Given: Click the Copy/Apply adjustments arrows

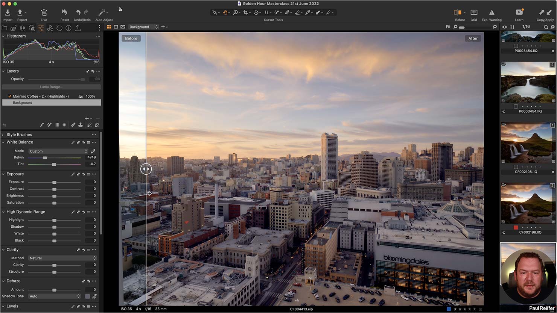Looking at the screenshot, I should click(545, 12).
